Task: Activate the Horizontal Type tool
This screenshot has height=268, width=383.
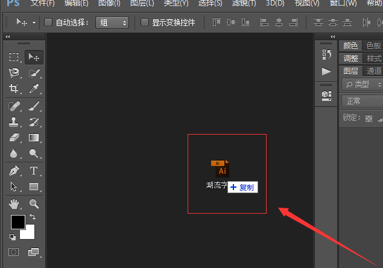Action: point(34,171)
